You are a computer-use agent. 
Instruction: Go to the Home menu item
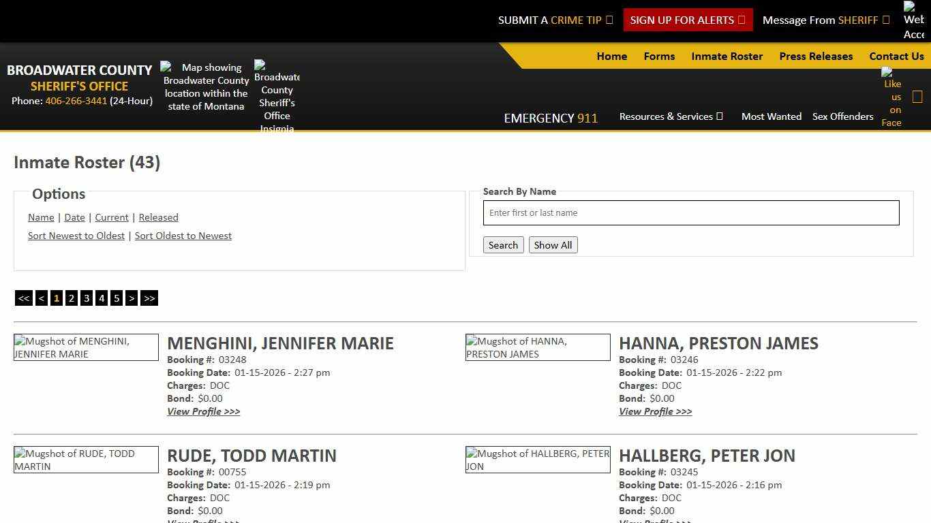[611, 57]
